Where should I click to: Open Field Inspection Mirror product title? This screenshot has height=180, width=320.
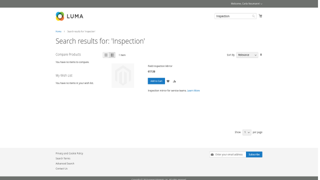point(160,66)
